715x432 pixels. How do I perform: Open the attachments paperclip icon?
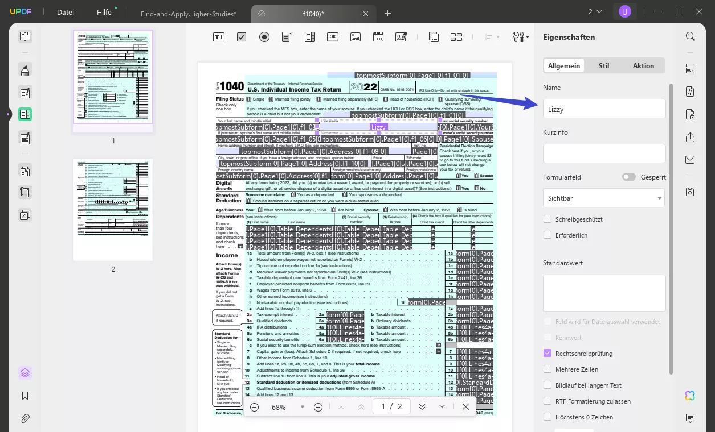(x=25, y=418)
